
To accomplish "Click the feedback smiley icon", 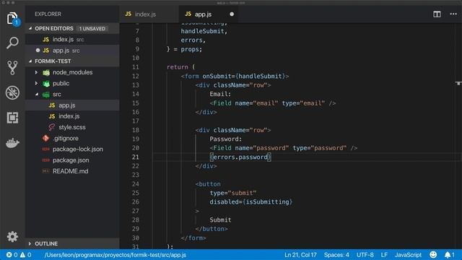I will tap(433, 255).
